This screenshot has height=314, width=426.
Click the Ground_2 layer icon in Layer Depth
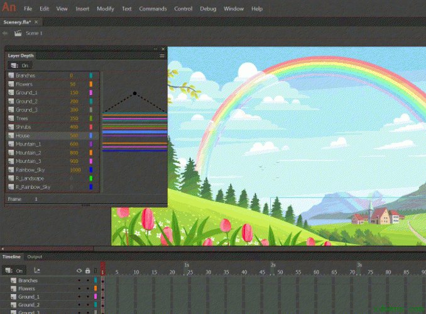pos(11,101)
